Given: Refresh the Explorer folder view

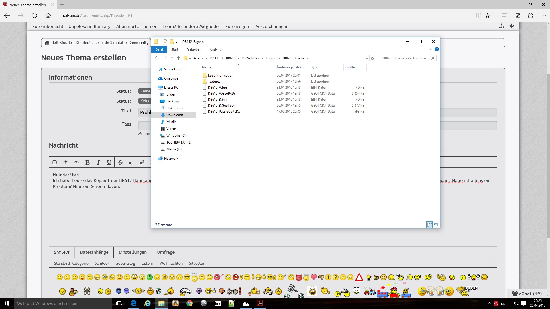Looking at the screenshot, I should [372, 58].
